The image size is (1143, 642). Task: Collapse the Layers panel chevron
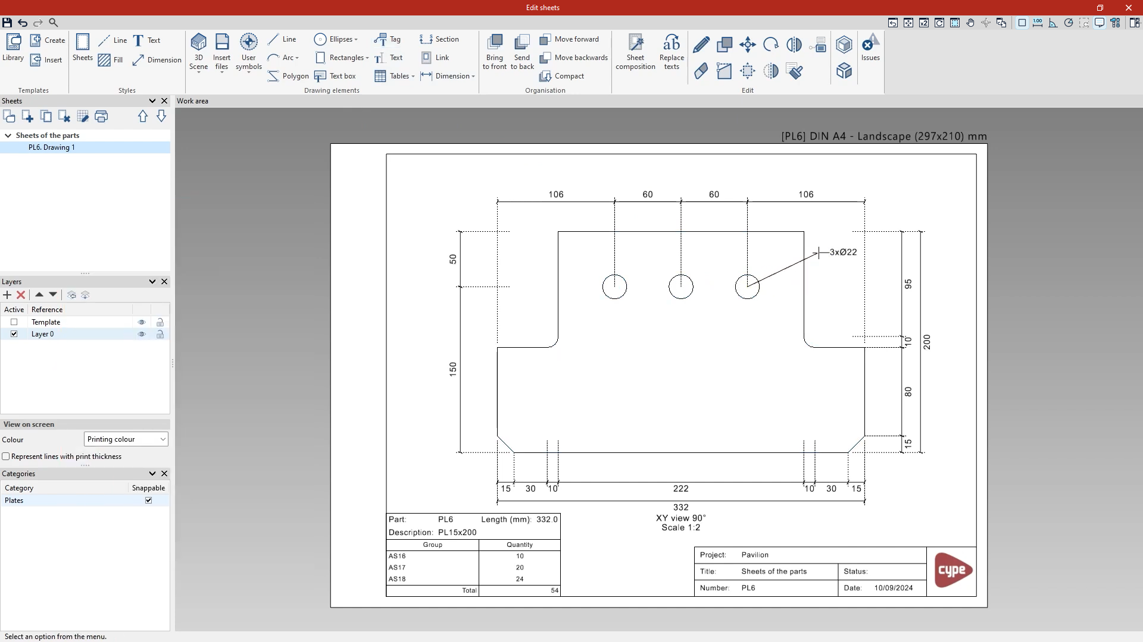point(152,282)
